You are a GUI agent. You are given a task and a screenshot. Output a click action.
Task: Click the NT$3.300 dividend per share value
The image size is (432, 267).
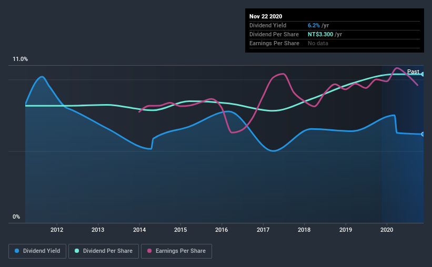coord(320,34)
